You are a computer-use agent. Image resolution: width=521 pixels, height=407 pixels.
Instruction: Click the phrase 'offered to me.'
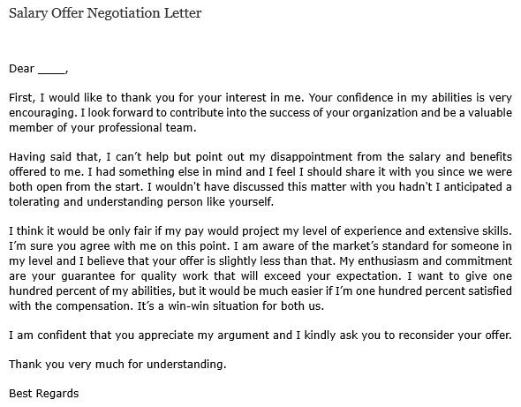(x=47, y=172)
